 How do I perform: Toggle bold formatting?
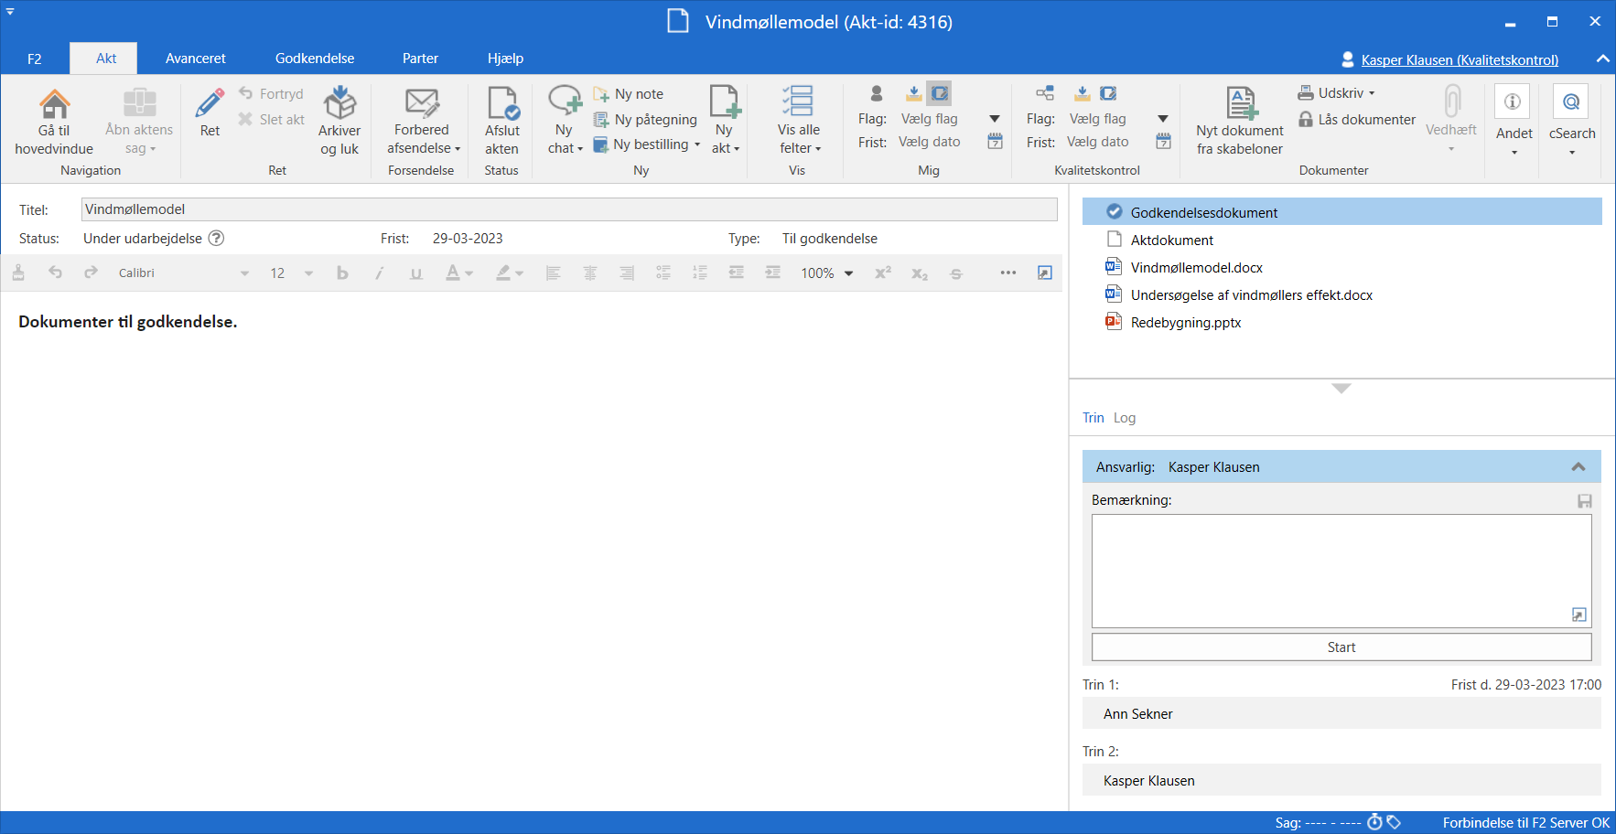click(342, 273)
